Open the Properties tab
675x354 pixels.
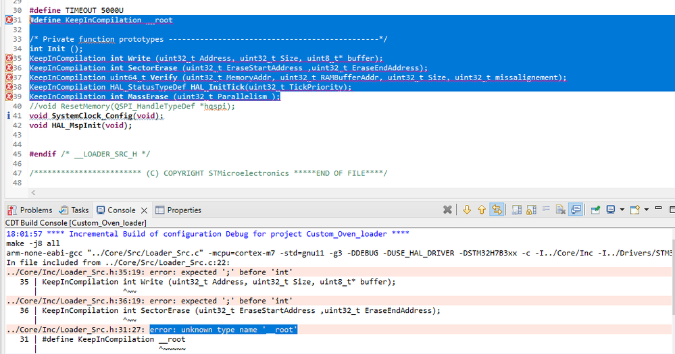tap(178, 210)
